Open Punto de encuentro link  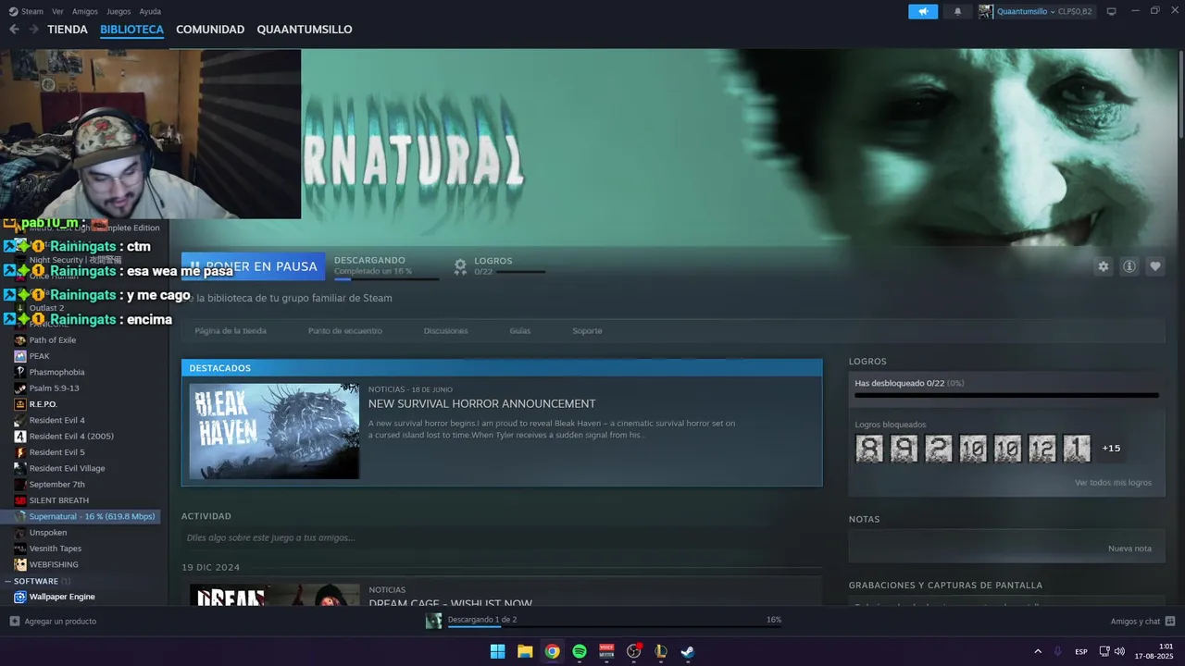point(344,330)
